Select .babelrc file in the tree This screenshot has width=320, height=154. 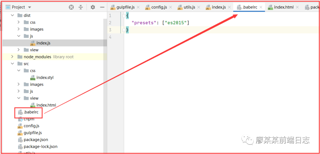pos(31,112)
